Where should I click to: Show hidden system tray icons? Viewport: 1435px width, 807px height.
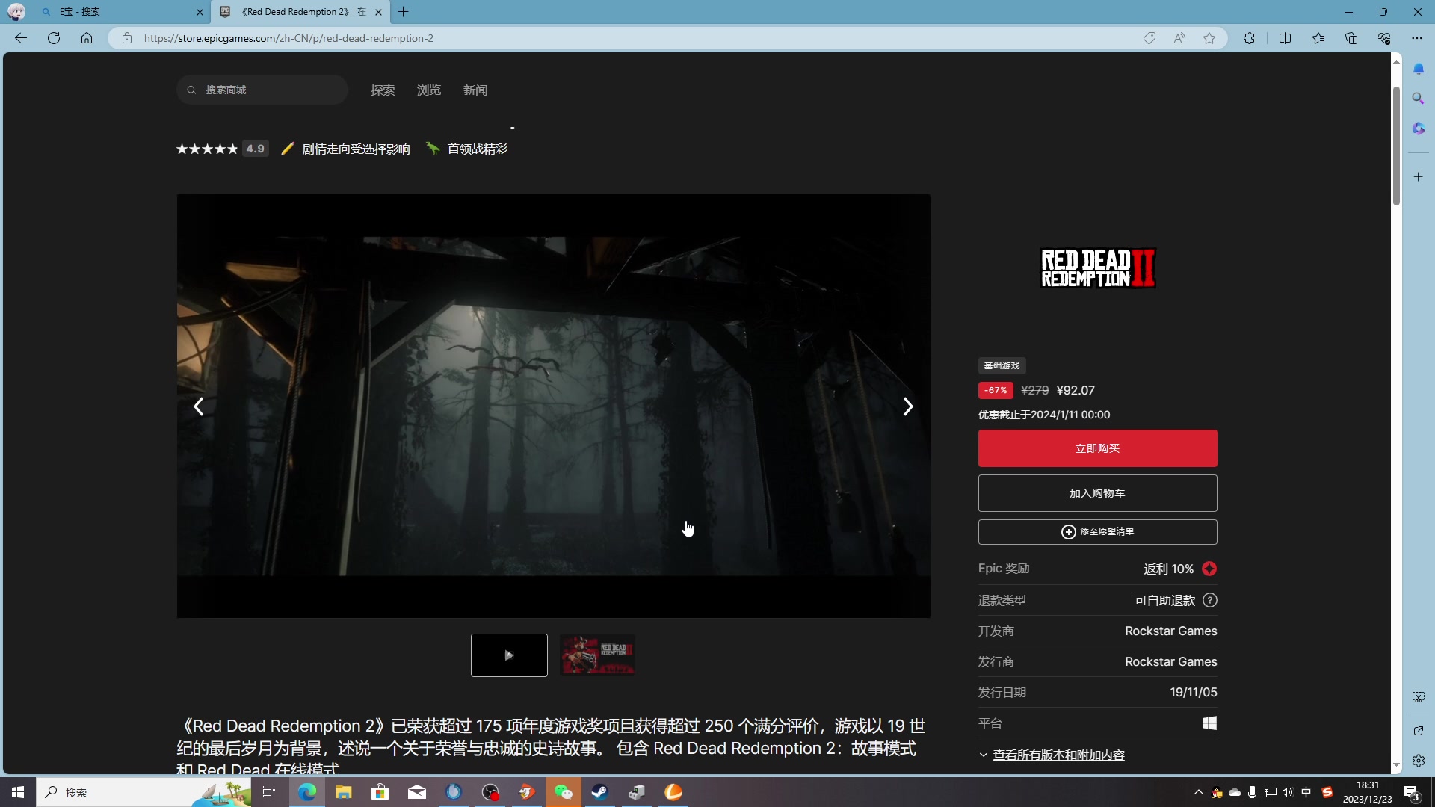tap(1199, 792)
